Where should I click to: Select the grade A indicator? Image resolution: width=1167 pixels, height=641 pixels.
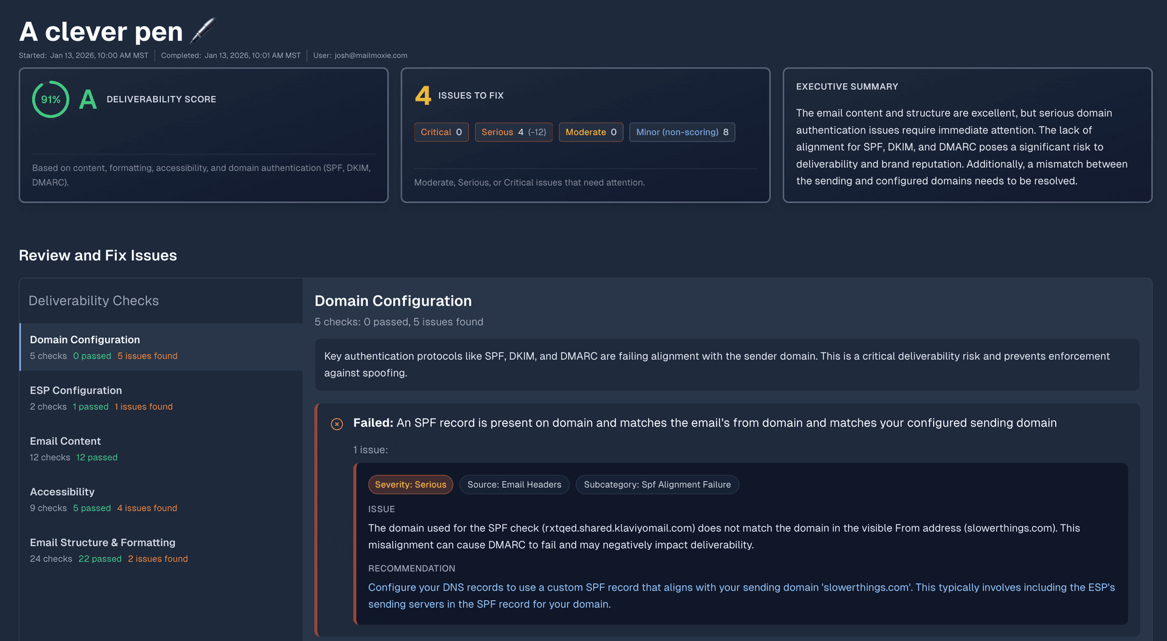coord(88,99)
